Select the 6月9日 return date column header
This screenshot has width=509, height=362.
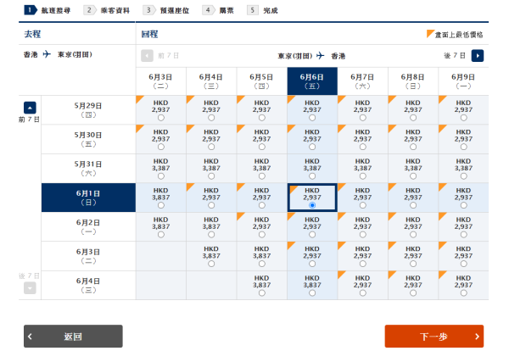(463, 81)
